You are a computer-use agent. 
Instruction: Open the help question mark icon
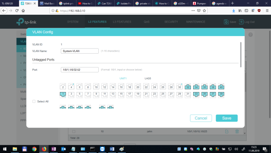250,35
